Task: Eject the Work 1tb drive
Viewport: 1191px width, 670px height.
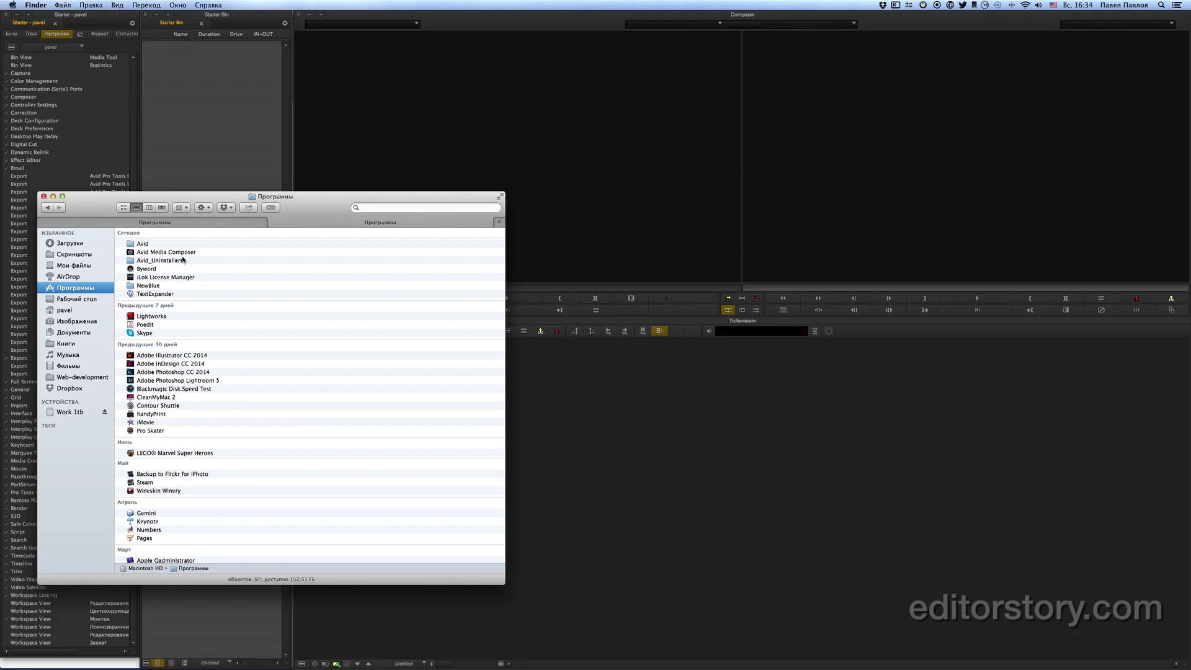Action: (x=105, y=412)
